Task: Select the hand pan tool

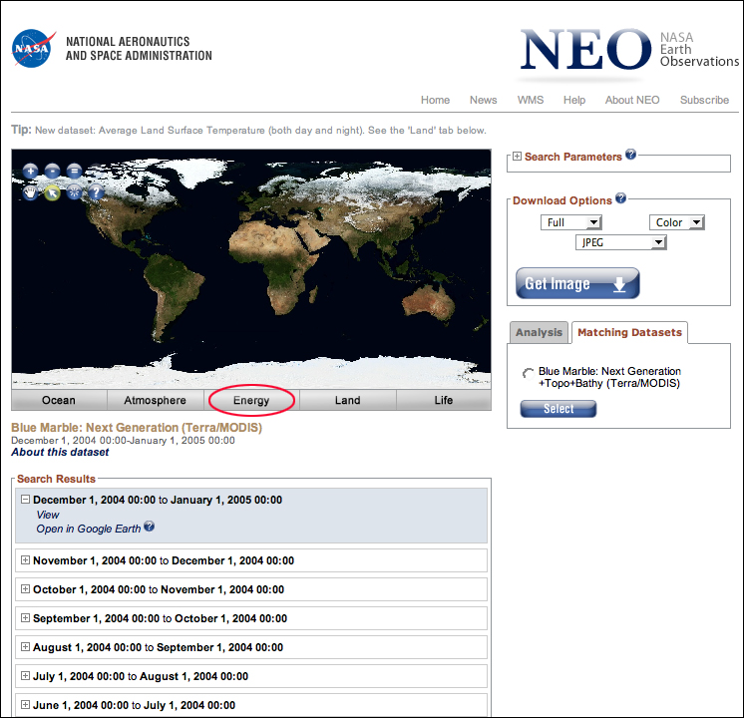Action: [x=30, y=192]
